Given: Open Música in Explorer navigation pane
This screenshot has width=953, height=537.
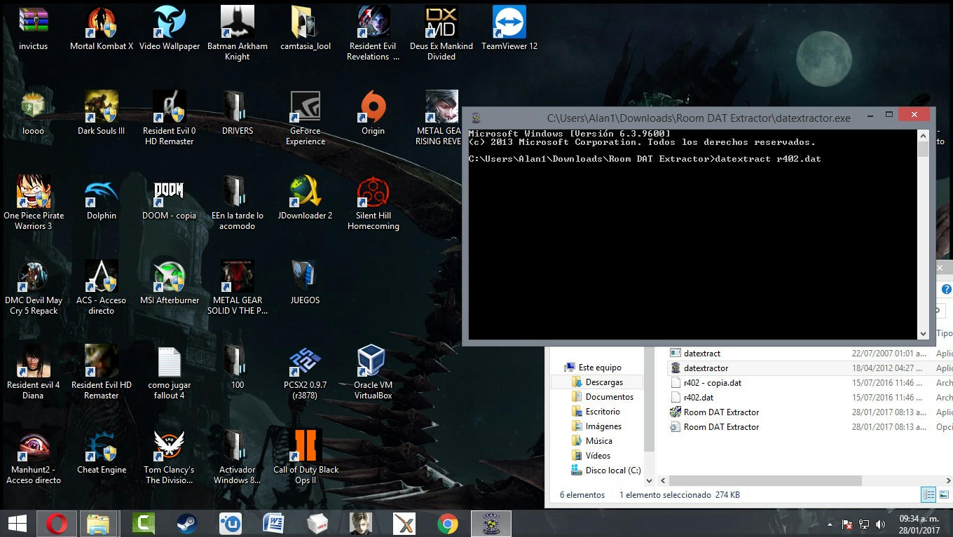Looking at the screenshot, I should [x=592, y=441].
